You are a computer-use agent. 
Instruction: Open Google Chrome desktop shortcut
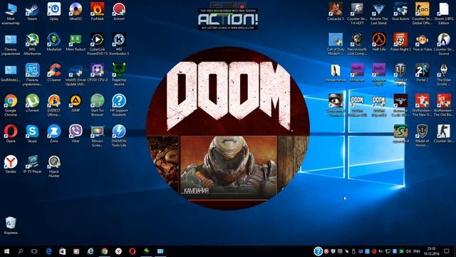click(11, 106)
